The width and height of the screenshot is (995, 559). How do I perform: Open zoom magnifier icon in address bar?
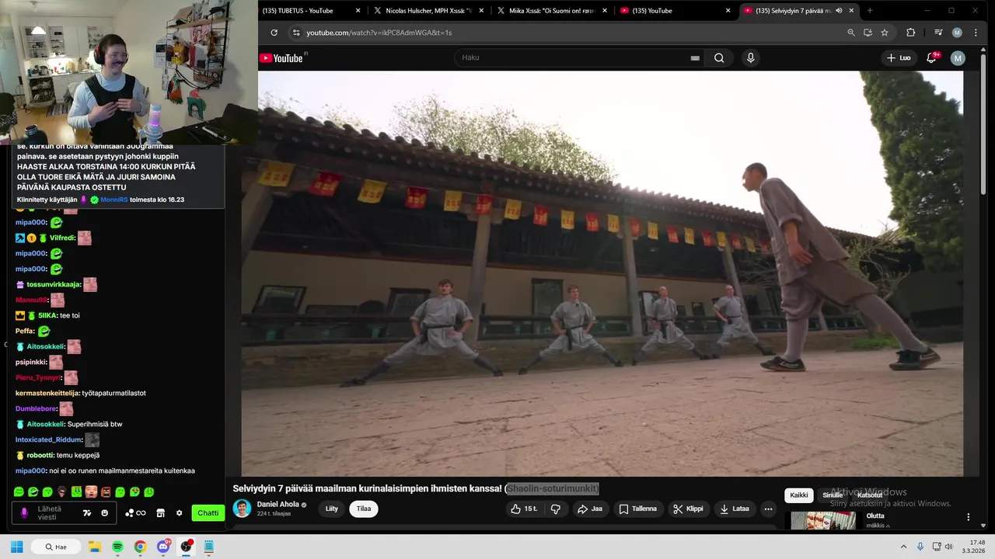click(851, 33)
